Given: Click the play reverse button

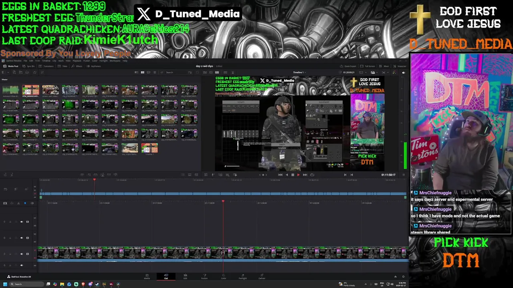Looking at the screenshot, I should (x=287, y=175).
